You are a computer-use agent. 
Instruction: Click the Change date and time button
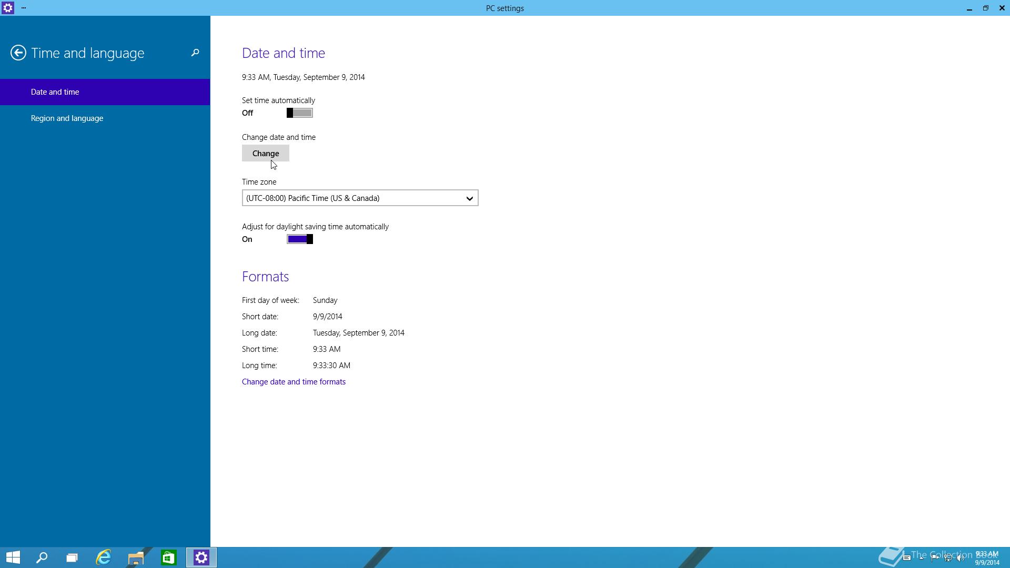pyautogui.click(x=266, y=154)
